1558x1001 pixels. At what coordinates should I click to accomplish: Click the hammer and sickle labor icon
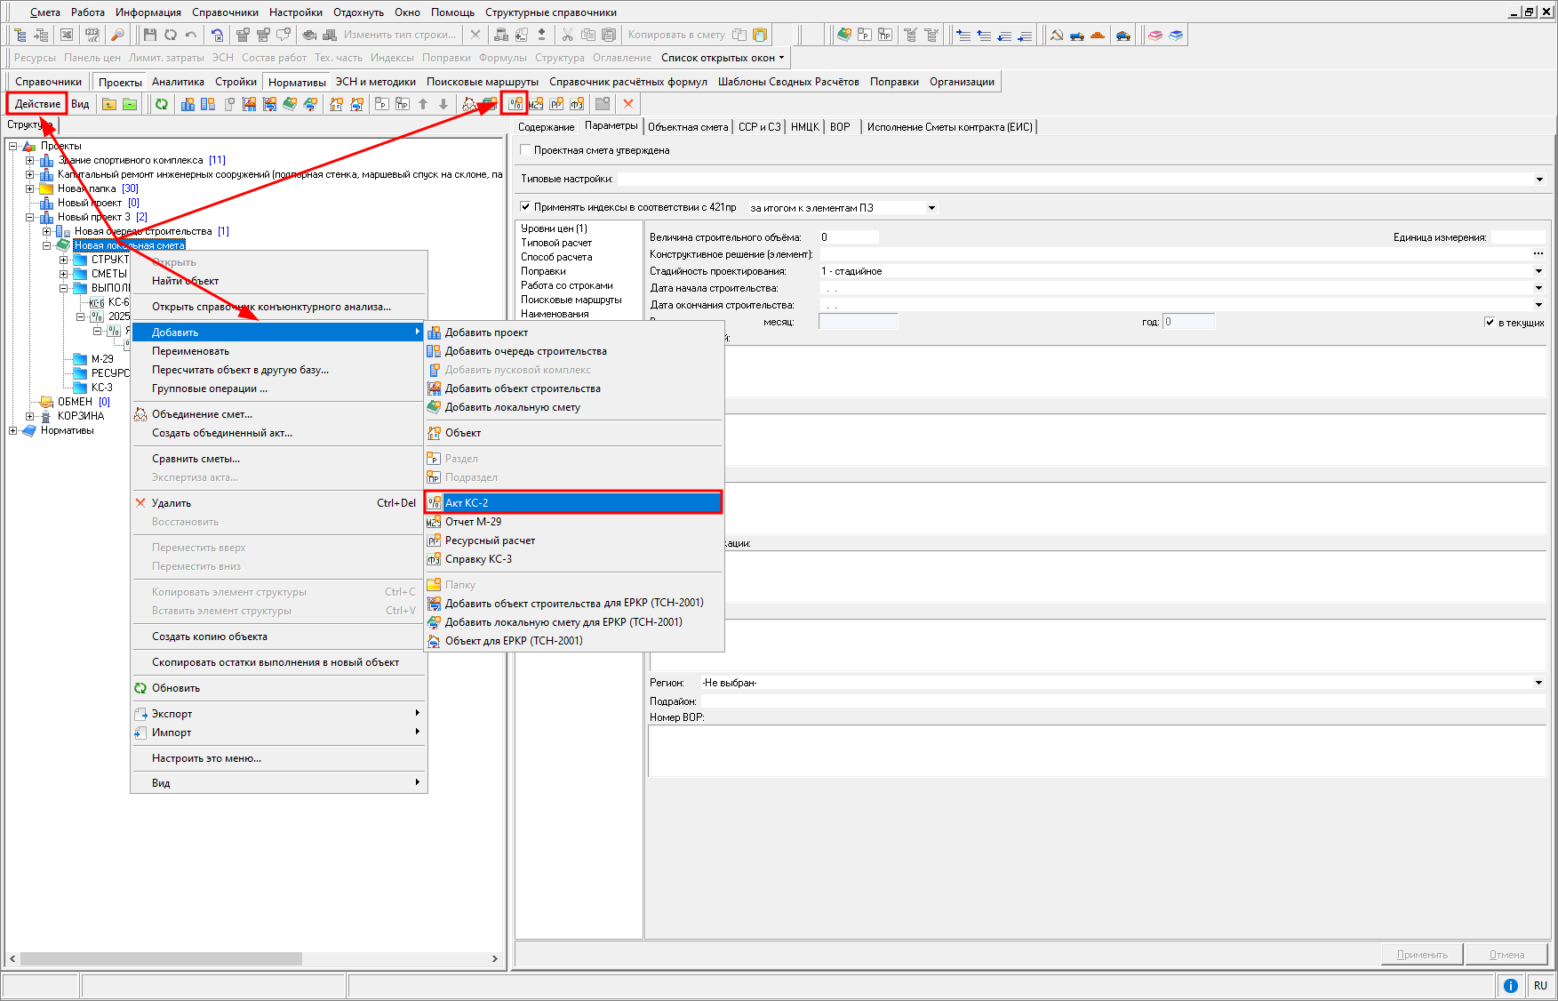pyautogui.click(x=1056, y=35)
